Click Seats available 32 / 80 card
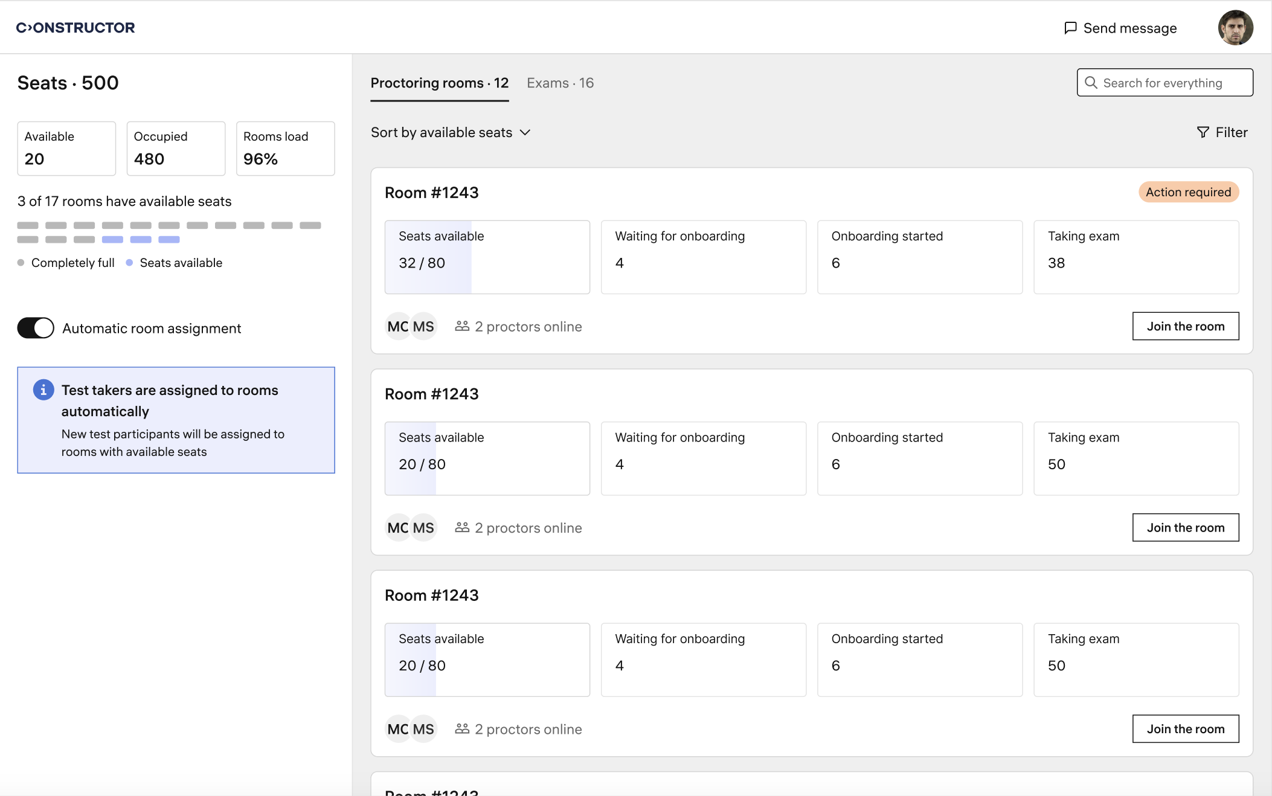Viewport: 1272px width, 796px height. coord(487,257)
